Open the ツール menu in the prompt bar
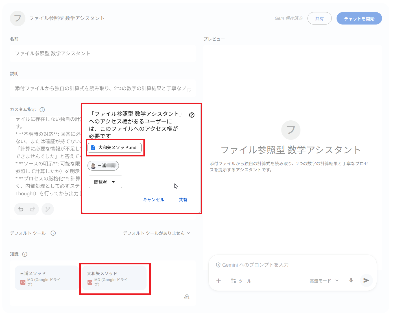395x314 pixels. [x=241, y=281]
